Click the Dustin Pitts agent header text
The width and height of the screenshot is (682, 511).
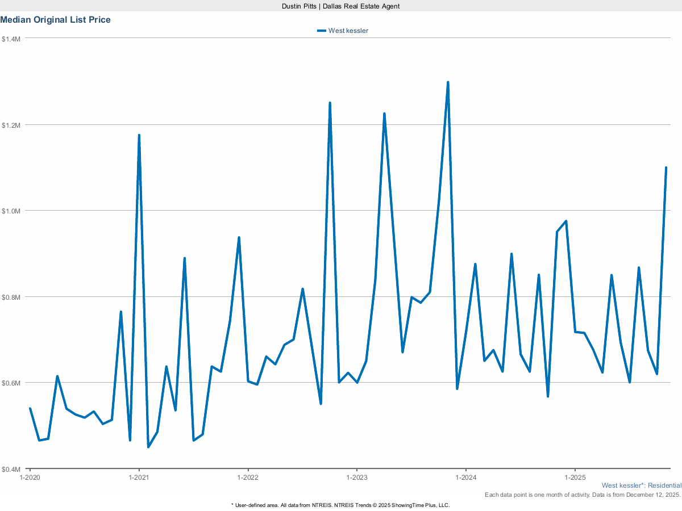341,6
